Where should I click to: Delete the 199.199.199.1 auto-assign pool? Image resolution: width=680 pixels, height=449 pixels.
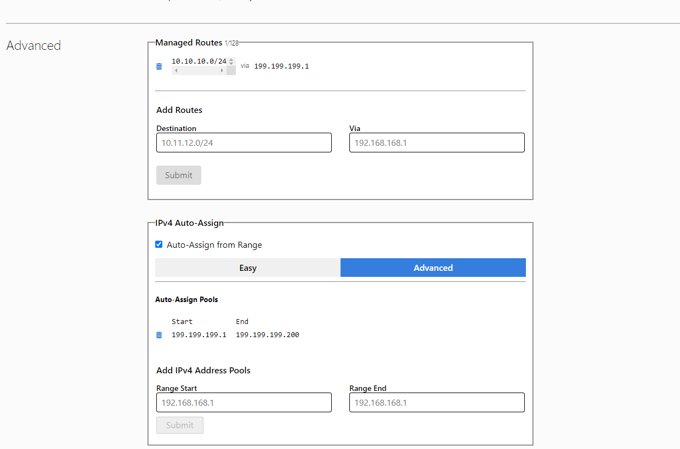[x=159, y=335]
